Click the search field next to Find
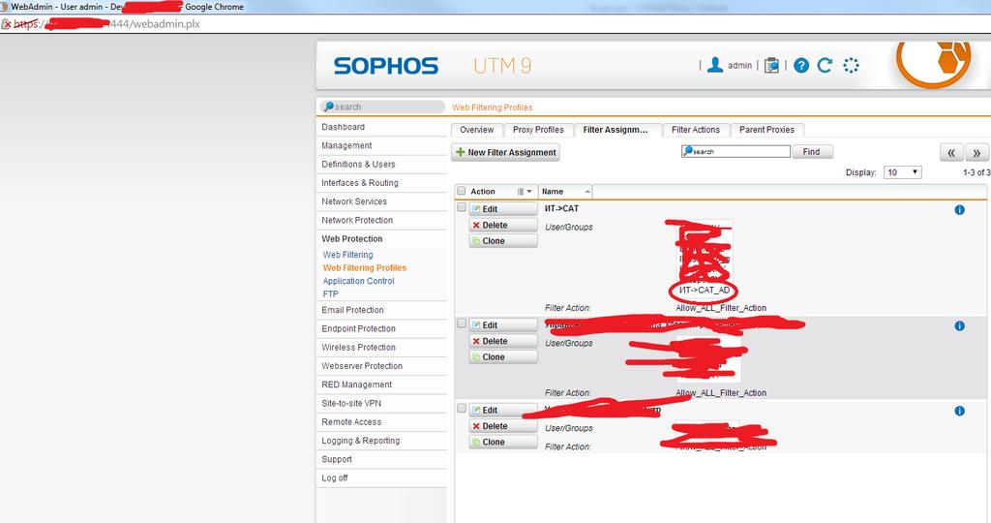The width and height of the screenshot is (991, 523). [736, 151]
